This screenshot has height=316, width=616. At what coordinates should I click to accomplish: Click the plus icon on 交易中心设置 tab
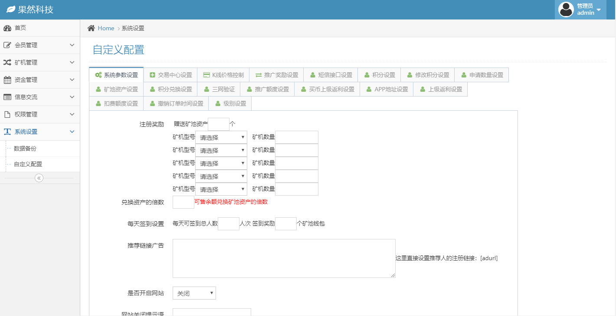coord(152,75)
